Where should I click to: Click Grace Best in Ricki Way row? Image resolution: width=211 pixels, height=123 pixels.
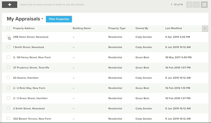142,88
